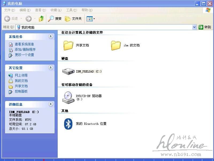Open Forward button history dropdown arrow
The image size is (214, 161).
35,18
